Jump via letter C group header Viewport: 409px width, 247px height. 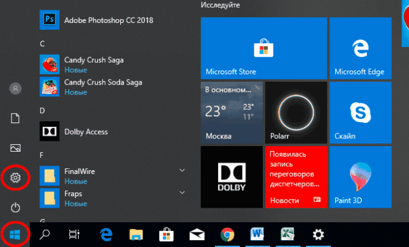(x=42, y=44)
